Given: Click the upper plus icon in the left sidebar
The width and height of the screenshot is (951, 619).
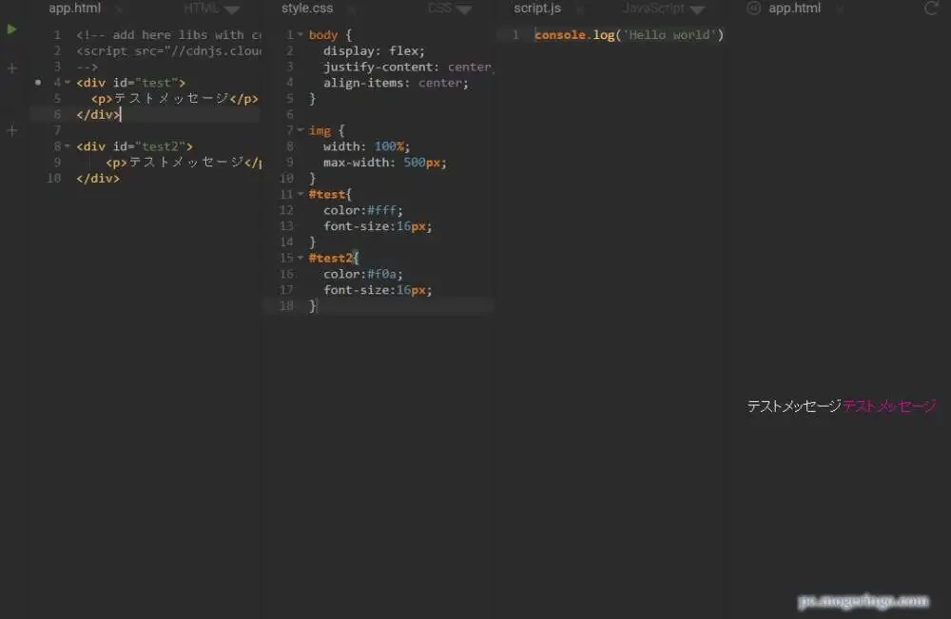Looking at the screenshot, I should (11, 68).
